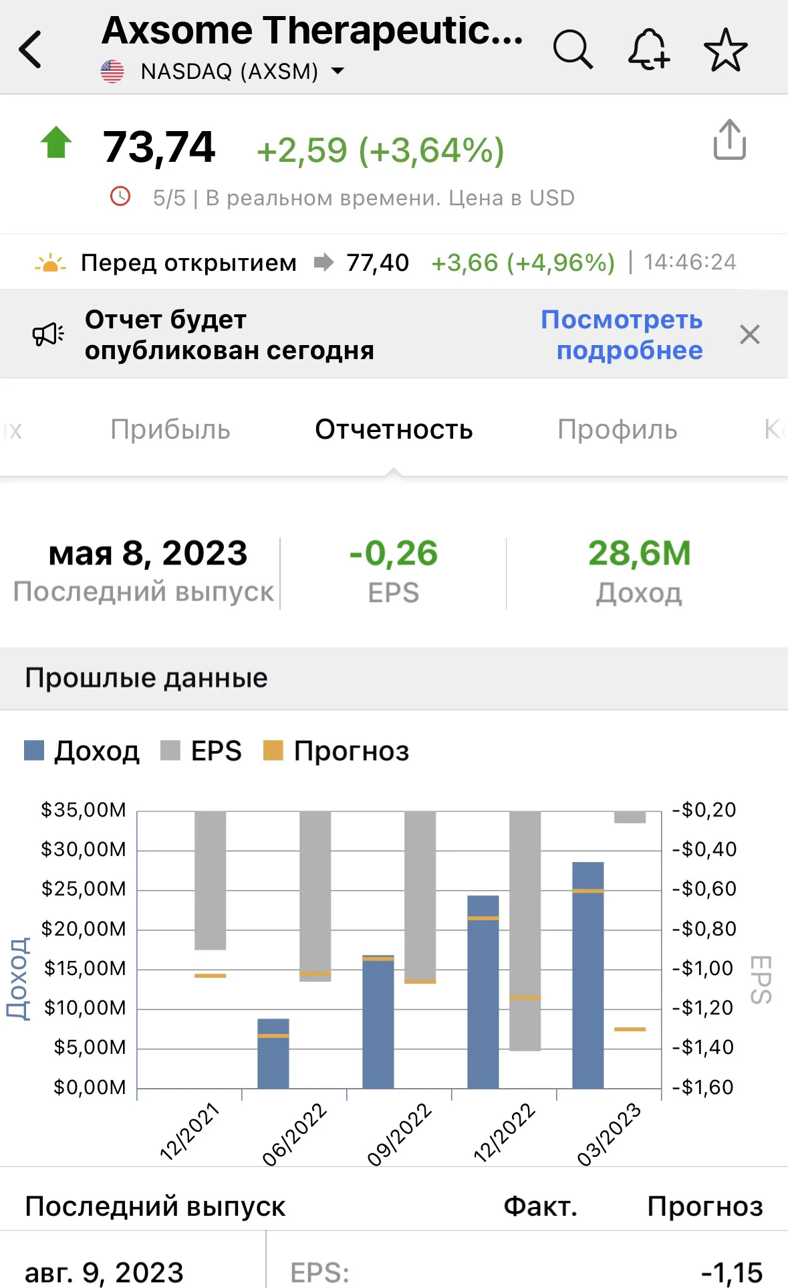Tap the Axsome Therapeutic... title
The width and height of the screenshot is (788, 1288).
pyautogui.click(x=312, y=30)
